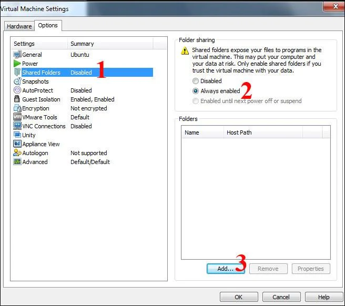This screenshot has height=306, width=345.
Task: Select the VNC Connections row label
Action: tap(44, 126)
